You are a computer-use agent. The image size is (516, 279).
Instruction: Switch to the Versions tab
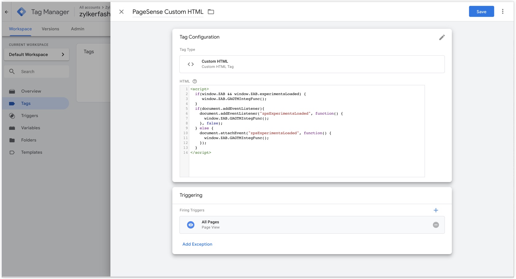pyautogui.click(x=50, y=29)
